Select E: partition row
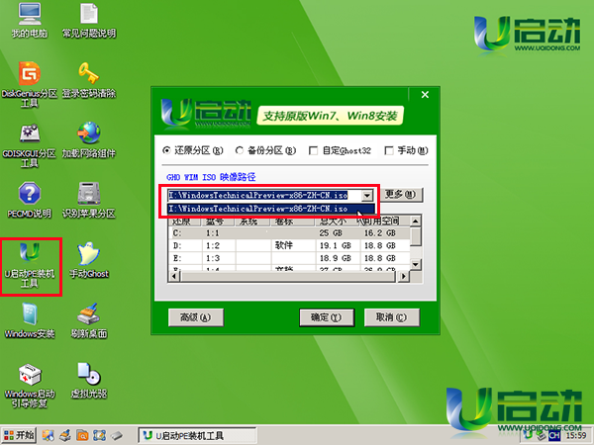The height and width of the screenshot is (445, 594). pos(289,258)
